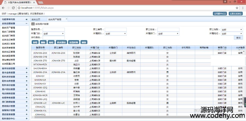
Task: Open the 职工性别 dropdown
Action: 232,29
